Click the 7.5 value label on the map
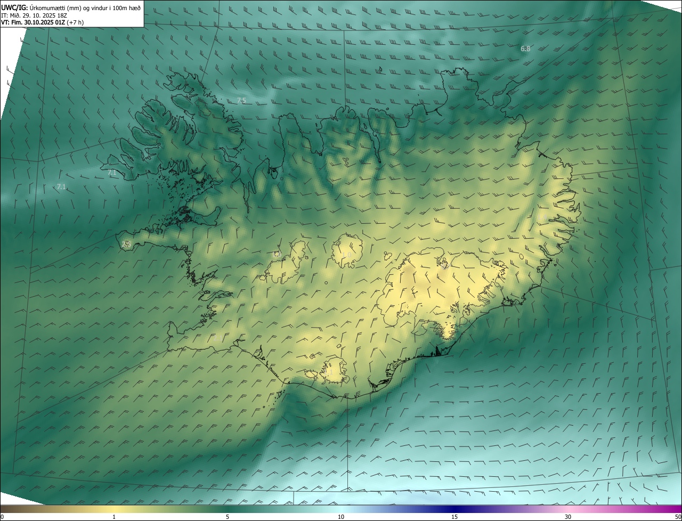682x521 pixels. coord(241,101)
